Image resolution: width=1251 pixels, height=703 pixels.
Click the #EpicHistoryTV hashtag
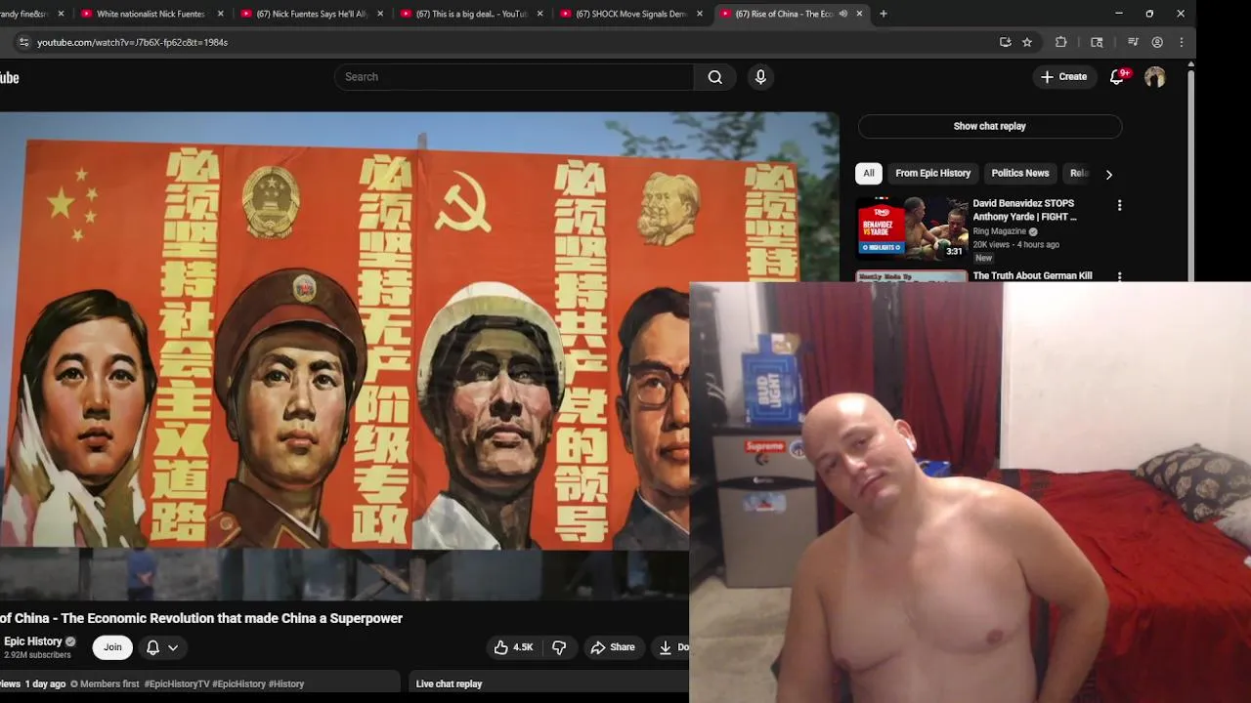(177, 684)
